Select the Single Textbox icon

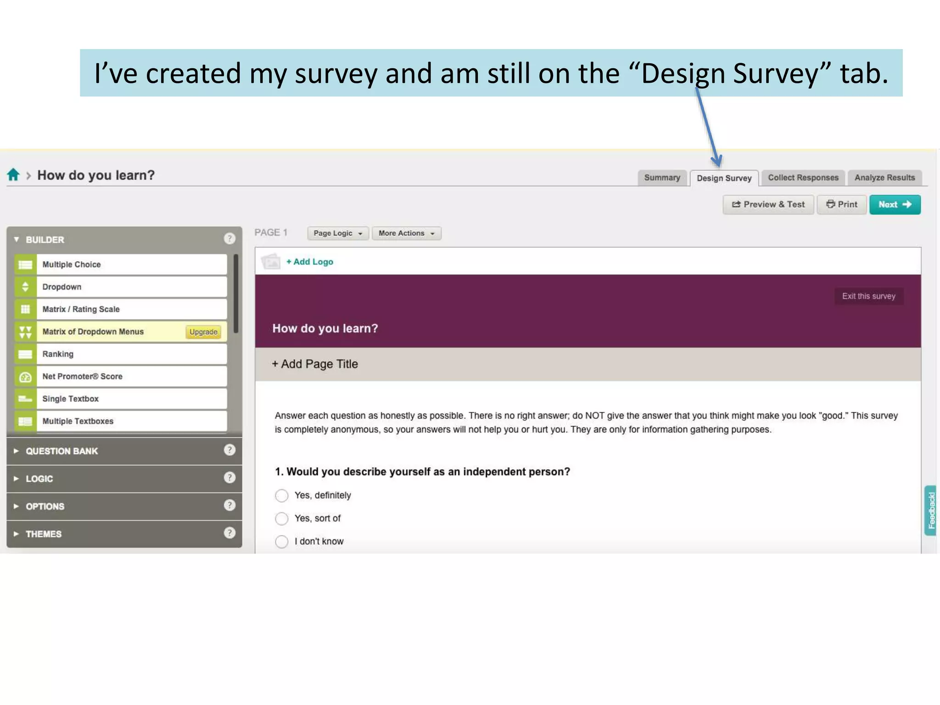25,399
